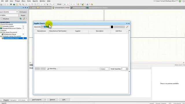
Task: Click the Undo arrow icon
Action: click(51, 4)
